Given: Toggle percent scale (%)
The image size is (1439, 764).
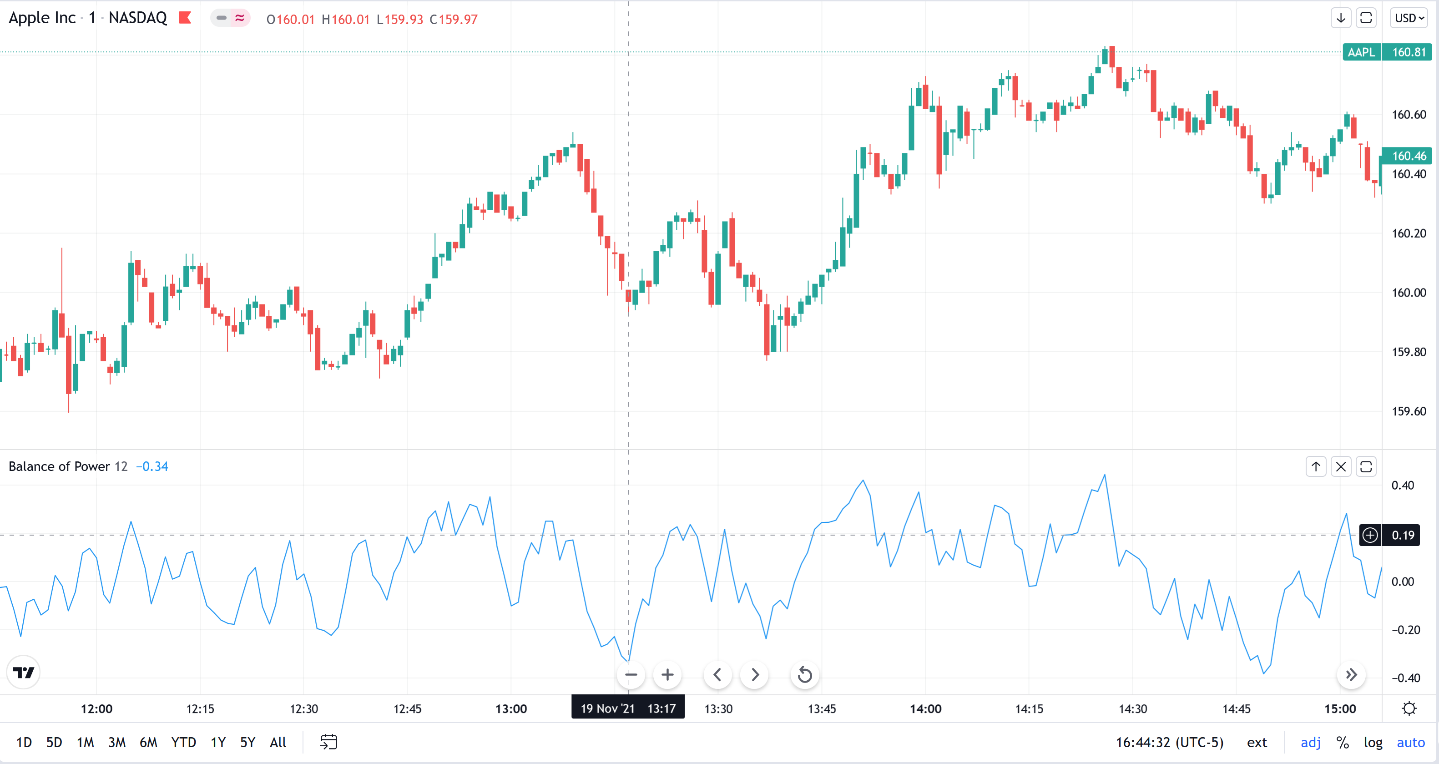Looking at the screenshot, I should point(1343,742).
